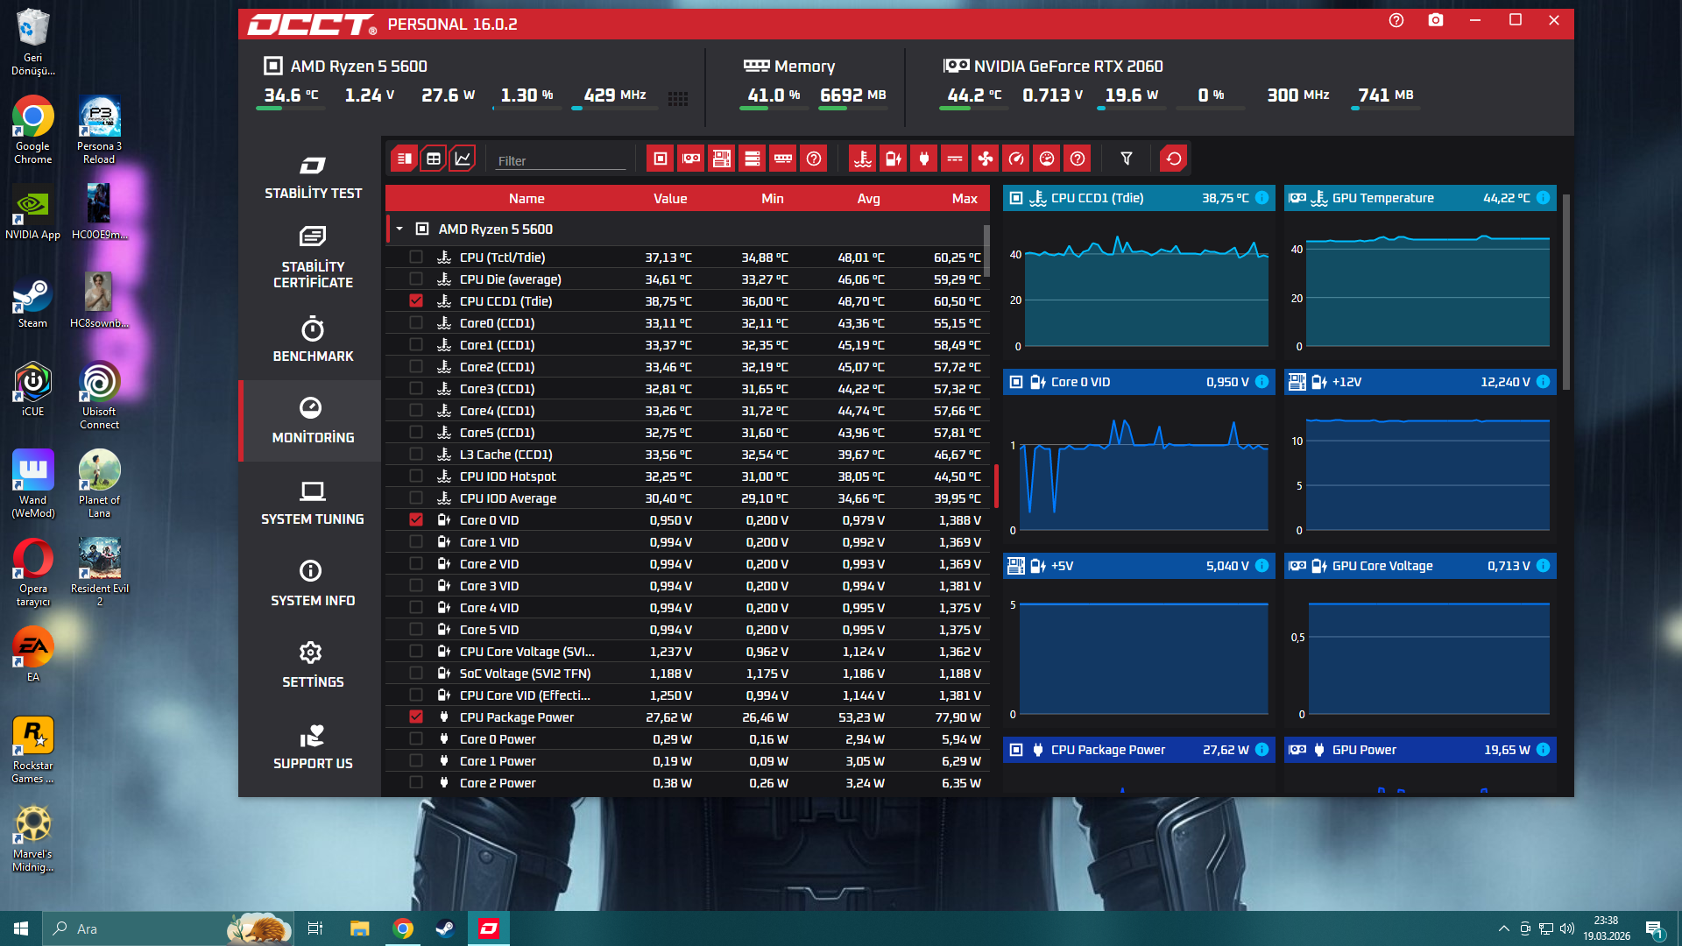Viewport: 1682px width, 946px height.
Task: Open the Settings section
Action: point(313,666)
